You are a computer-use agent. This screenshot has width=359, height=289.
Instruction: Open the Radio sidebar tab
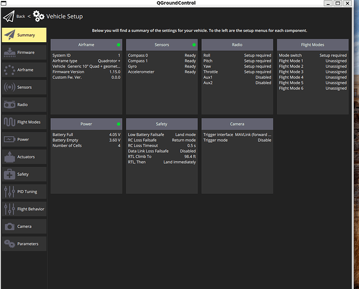coord(24,105)
